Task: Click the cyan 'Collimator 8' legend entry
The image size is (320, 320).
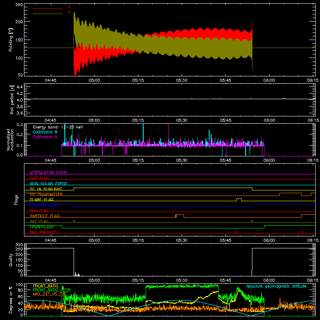Action: (x=45, y=132)
